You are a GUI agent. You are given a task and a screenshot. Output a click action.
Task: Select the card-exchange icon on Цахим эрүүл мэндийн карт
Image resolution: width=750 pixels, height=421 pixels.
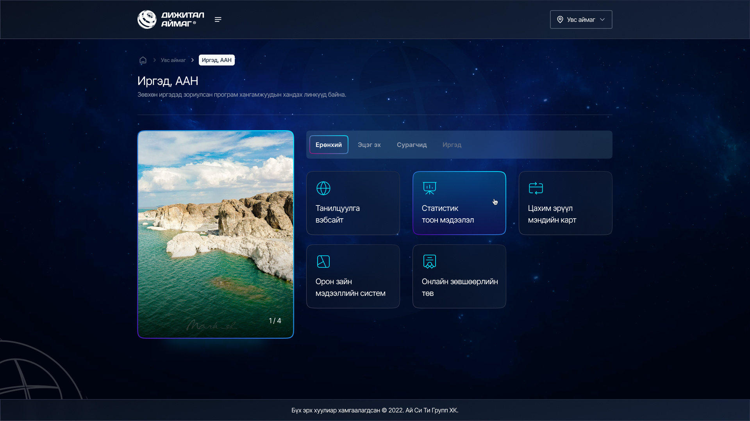tap(536, 188)
